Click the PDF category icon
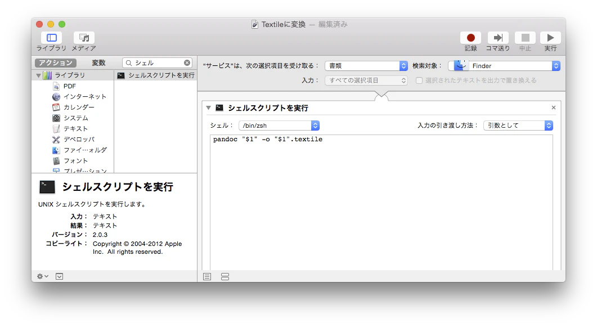This screenshot has height=327, width=597. pos(56,86)
